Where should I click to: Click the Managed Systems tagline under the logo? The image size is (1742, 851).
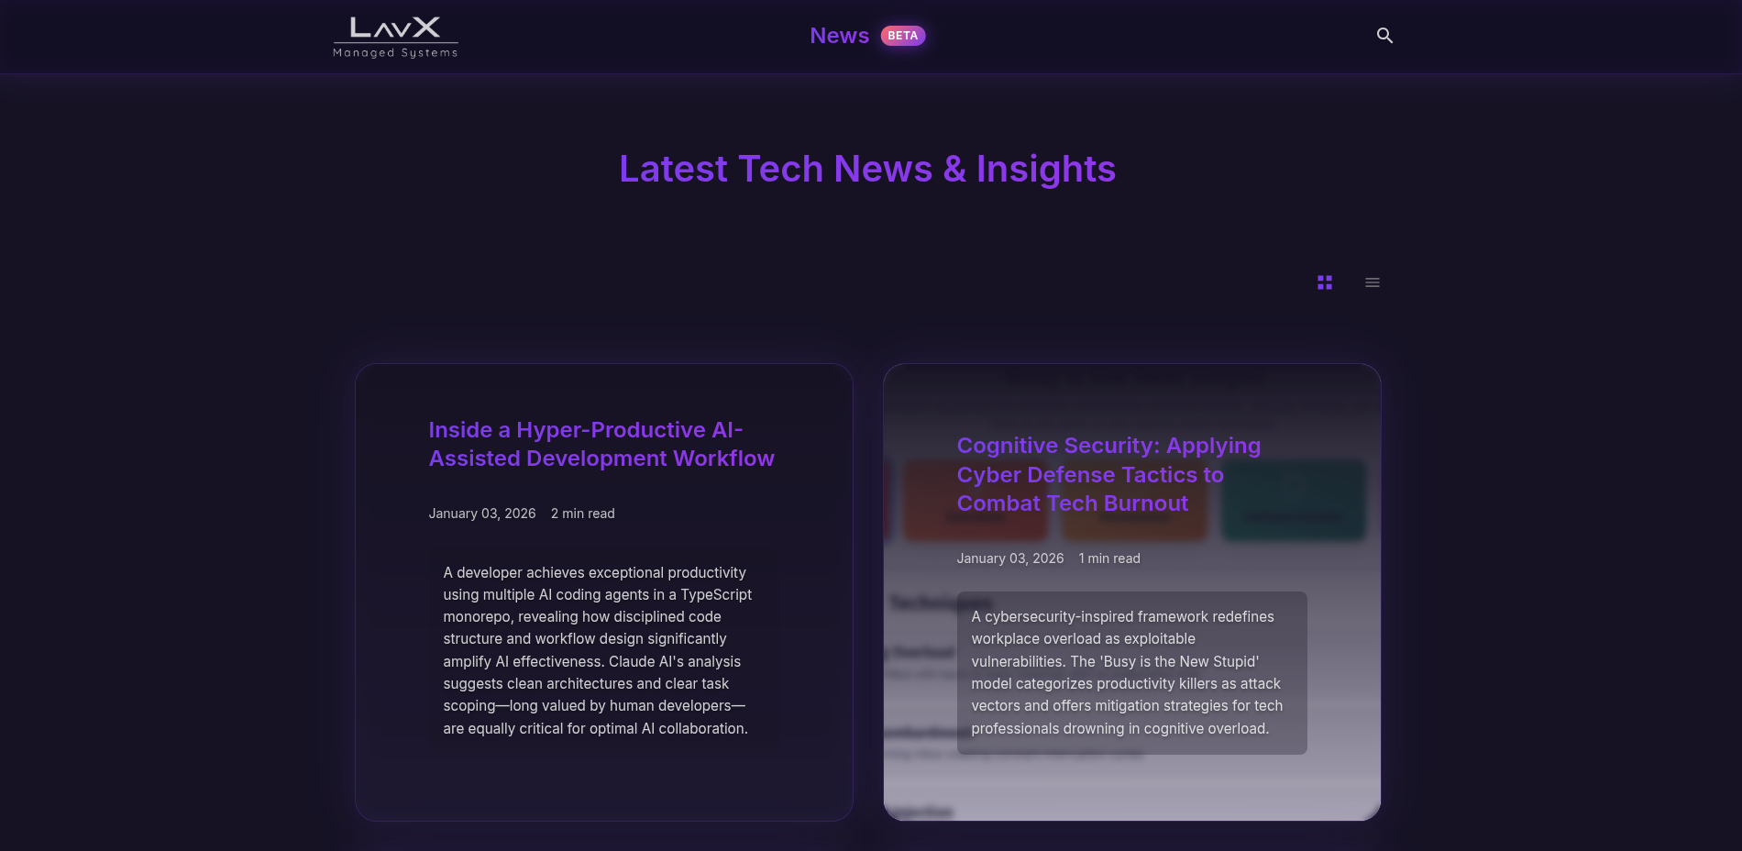[x=395, y=52]
